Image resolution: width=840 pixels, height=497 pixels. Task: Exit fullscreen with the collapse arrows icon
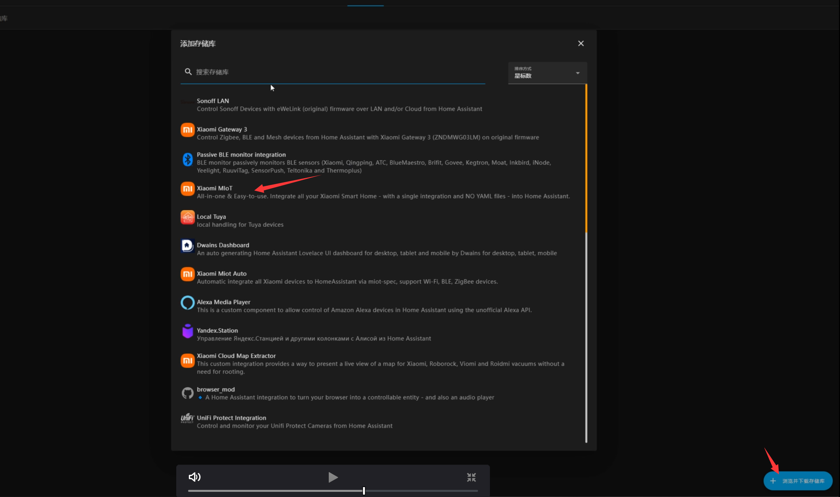pyautogui.click(x=471, y=477)
